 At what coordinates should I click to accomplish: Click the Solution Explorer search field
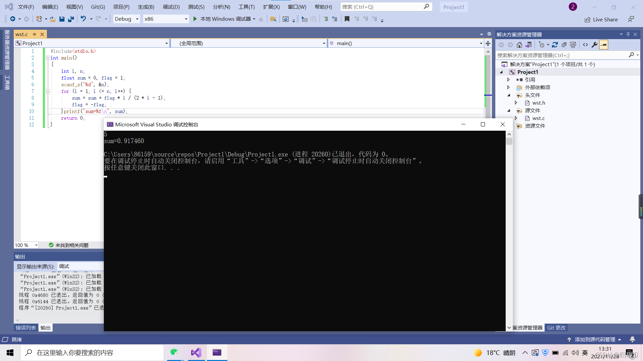(567, 55)
